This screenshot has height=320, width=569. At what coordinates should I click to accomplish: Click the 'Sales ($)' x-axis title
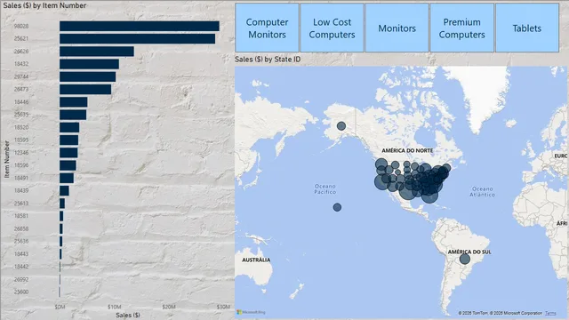(128, 315)
